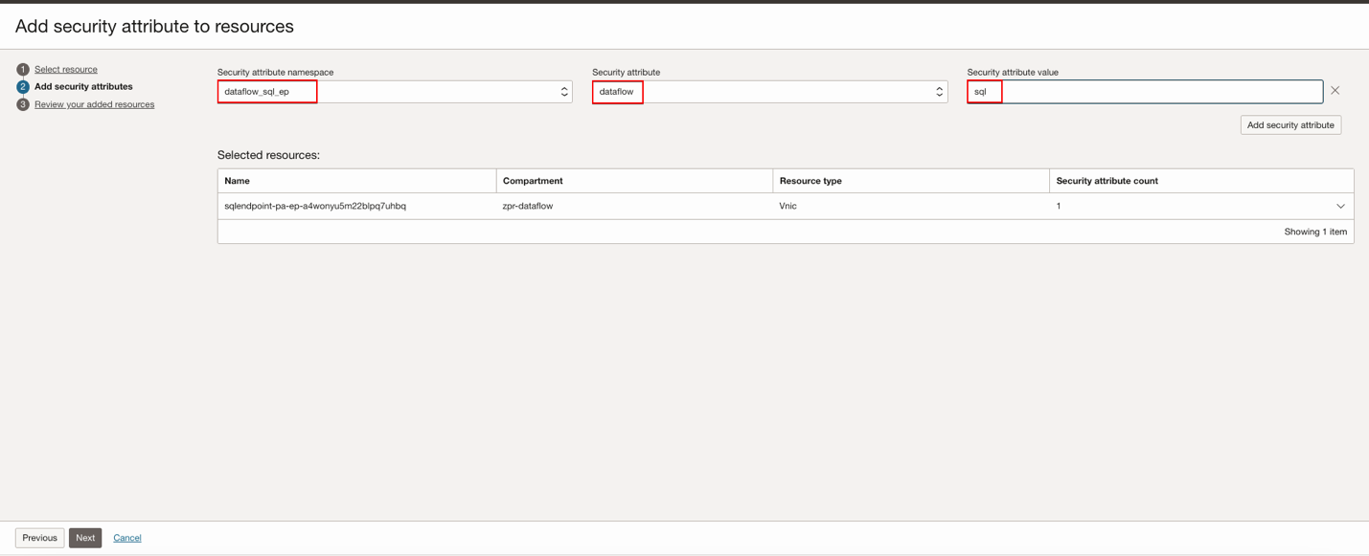Click the security attribute count value 1

point(1059,206)
